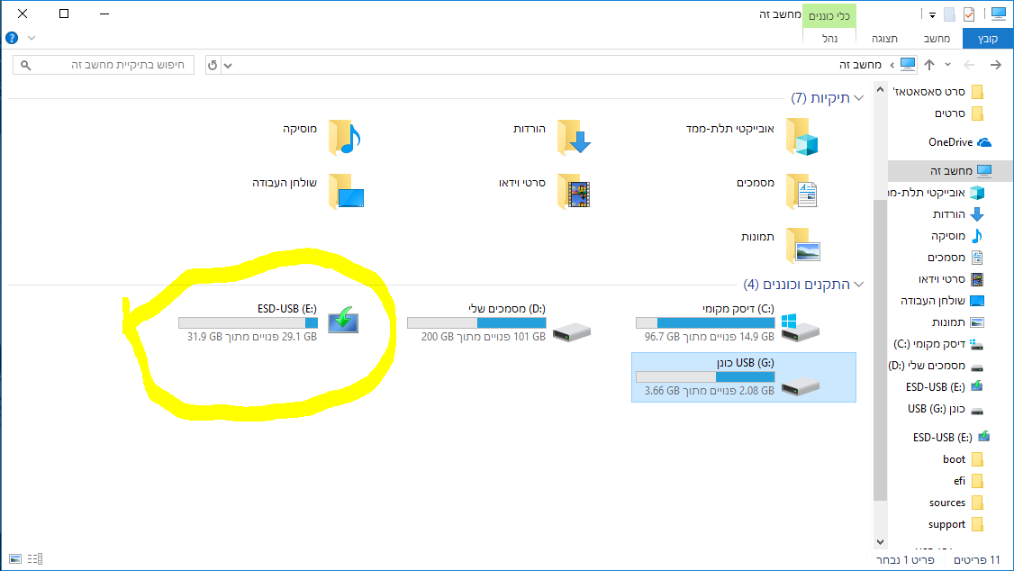Viewport: 1014px width, 571px height.
Task: Click the new folder icon in quick access toolbar
Action: [x=949, y=14]
